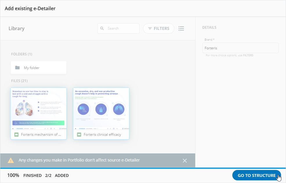
Task: Click green file icon beside Forteris mechanism
Action: (x=17, y=135)
